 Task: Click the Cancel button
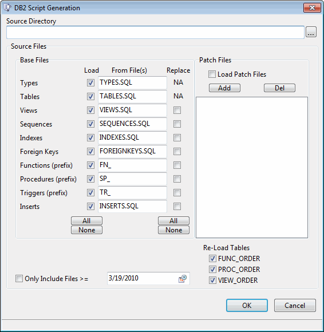295,305
